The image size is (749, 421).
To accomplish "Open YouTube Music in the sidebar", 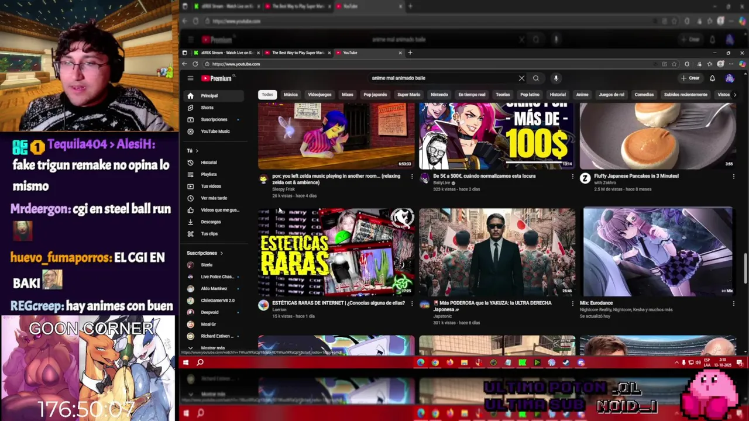I will coord(213,131).
